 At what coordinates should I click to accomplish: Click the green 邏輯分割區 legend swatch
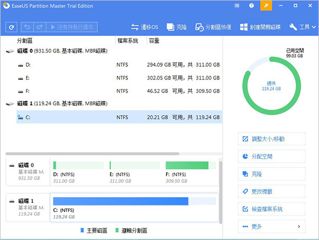[x=117, y=230]
